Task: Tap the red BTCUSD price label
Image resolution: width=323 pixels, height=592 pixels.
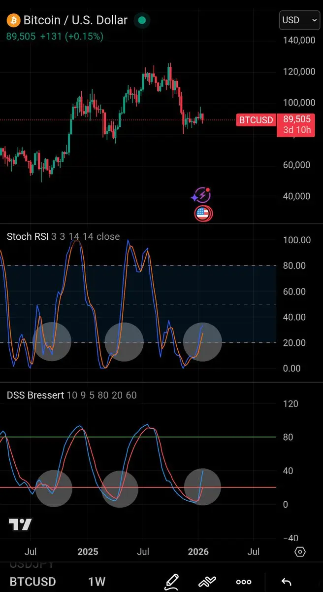Action: pyautogui.click(x=256, y=120)
